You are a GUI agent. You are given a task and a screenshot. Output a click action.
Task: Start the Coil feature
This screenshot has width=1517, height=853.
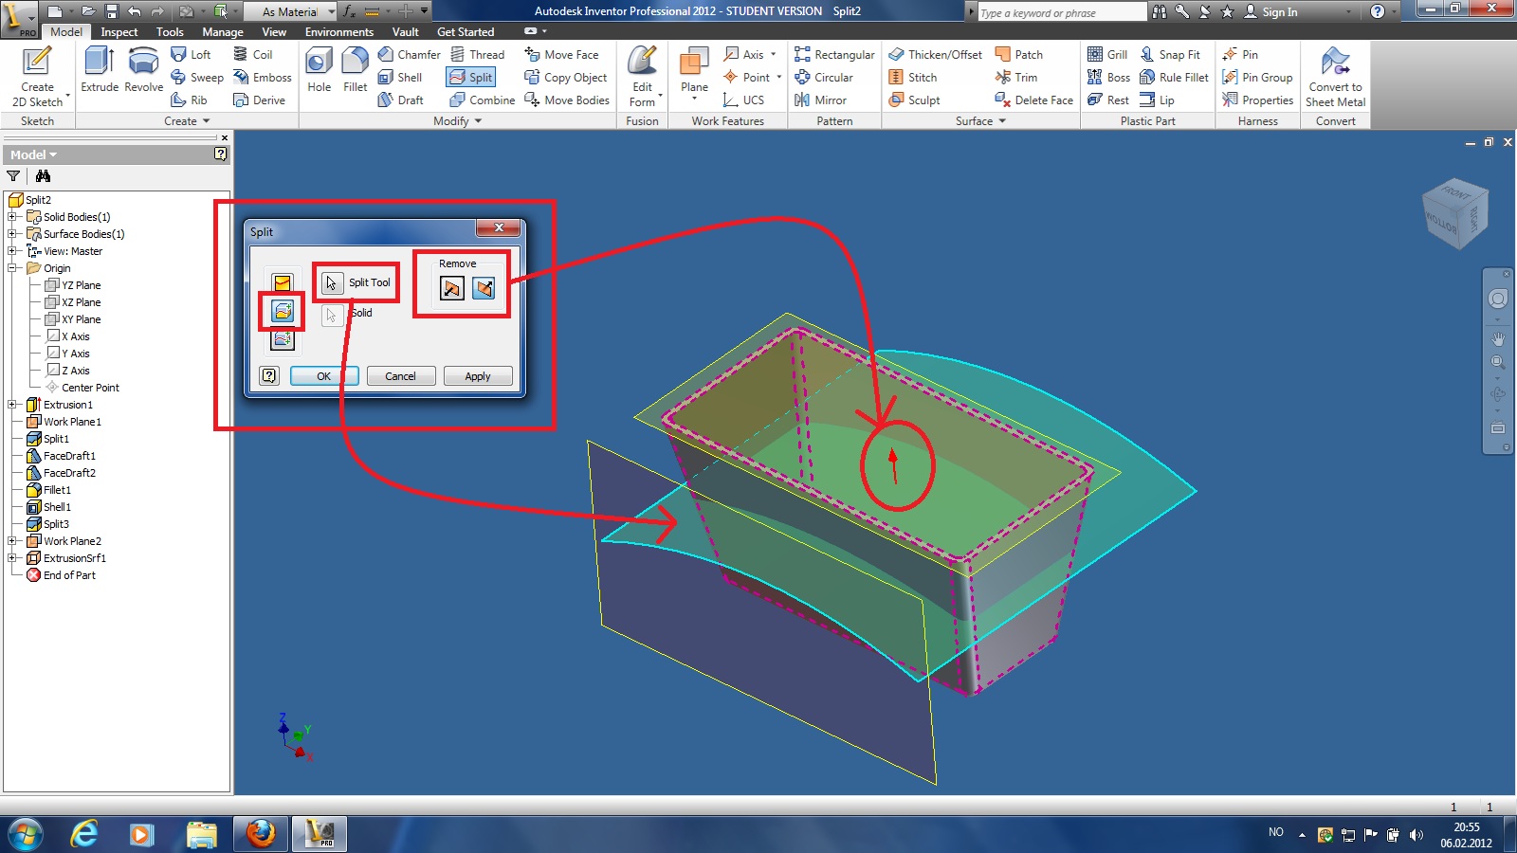pos(252,55)
